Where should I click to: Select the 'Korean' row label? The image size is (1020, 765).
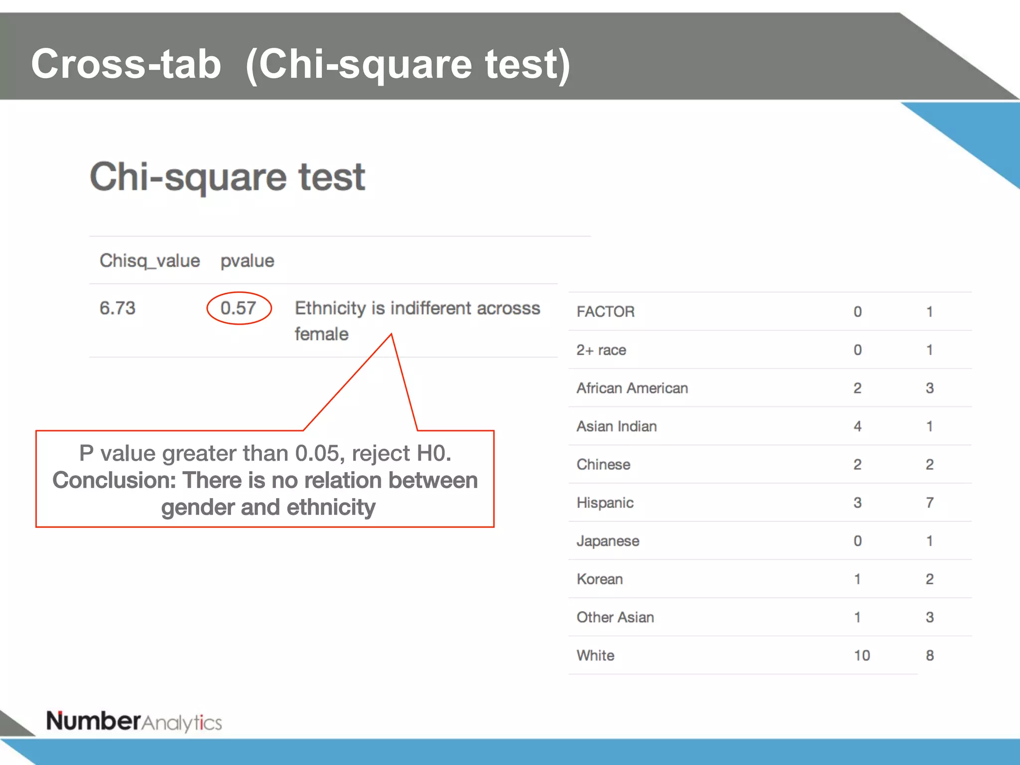tap(600, 579)
